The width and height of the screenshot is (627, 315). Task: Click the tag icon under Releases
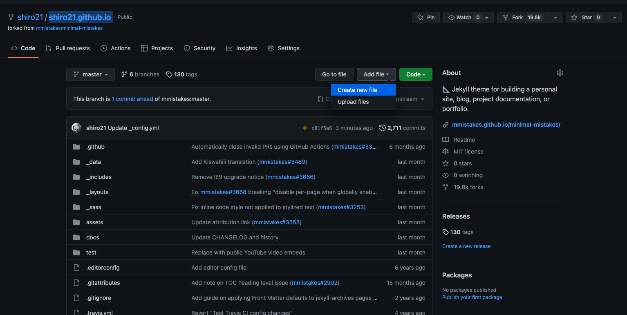(446, 232)
